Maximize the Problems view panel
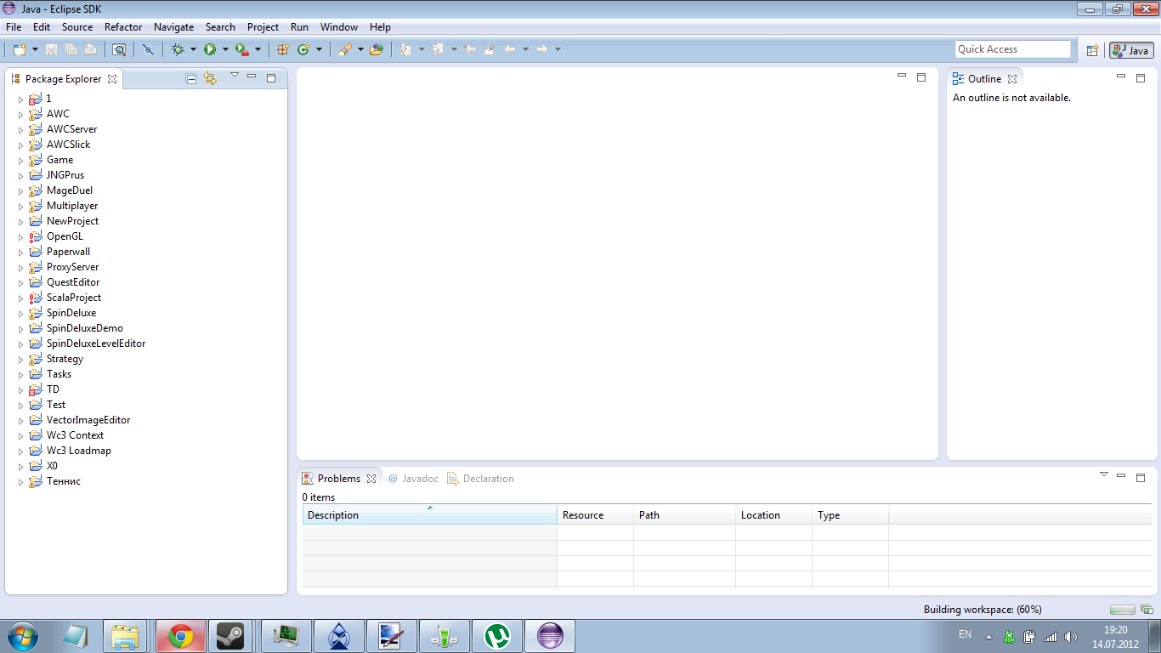Screen dimensions: 1161x653 pyautogui.click(x=1141, y=477)
